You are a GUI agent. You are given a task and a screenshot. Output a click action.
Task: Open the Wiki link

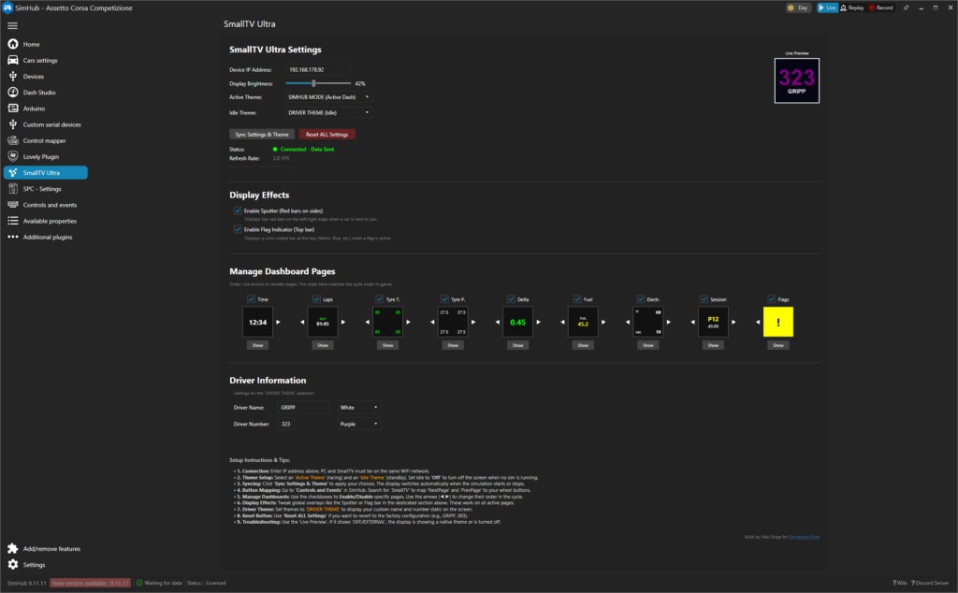pyautogui.click(x=899, y=584)
